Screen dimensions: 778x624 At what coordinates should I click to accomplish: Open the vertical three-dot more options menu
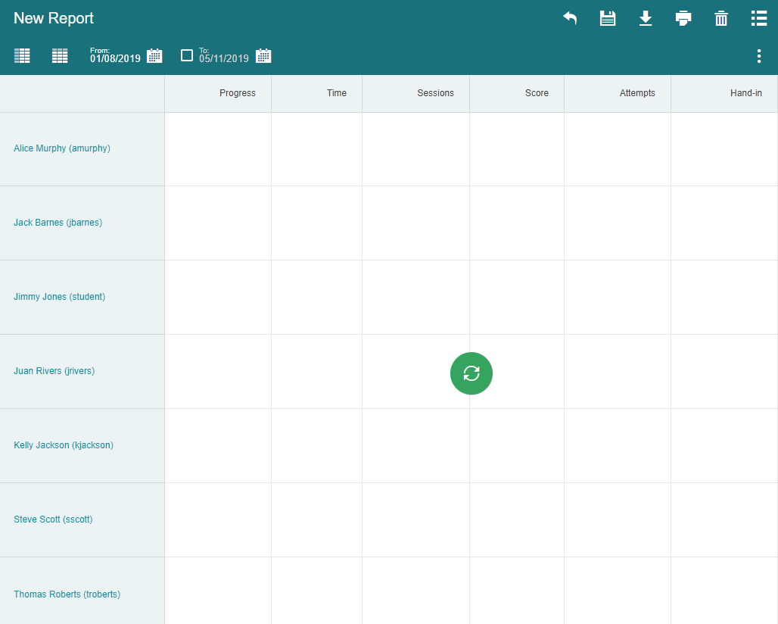click(x=758, y=56)
